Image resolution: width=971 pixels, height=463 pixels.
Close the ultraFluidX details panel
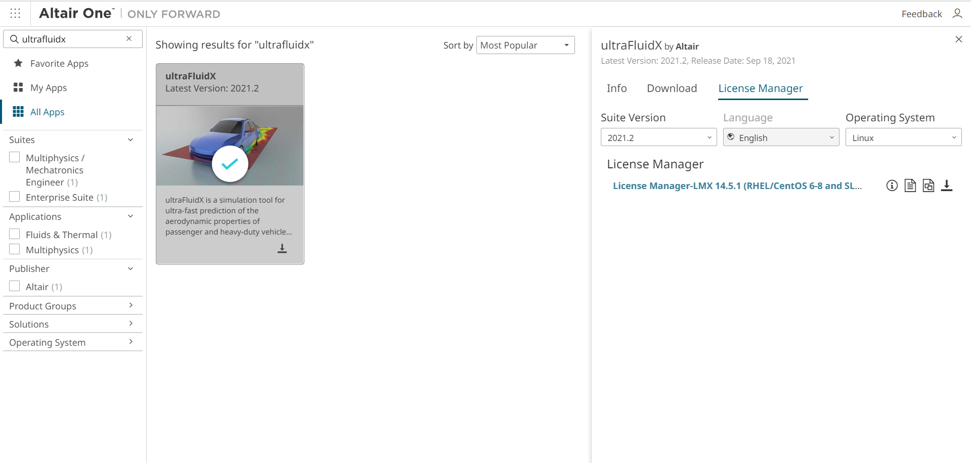tap(958, 39)
